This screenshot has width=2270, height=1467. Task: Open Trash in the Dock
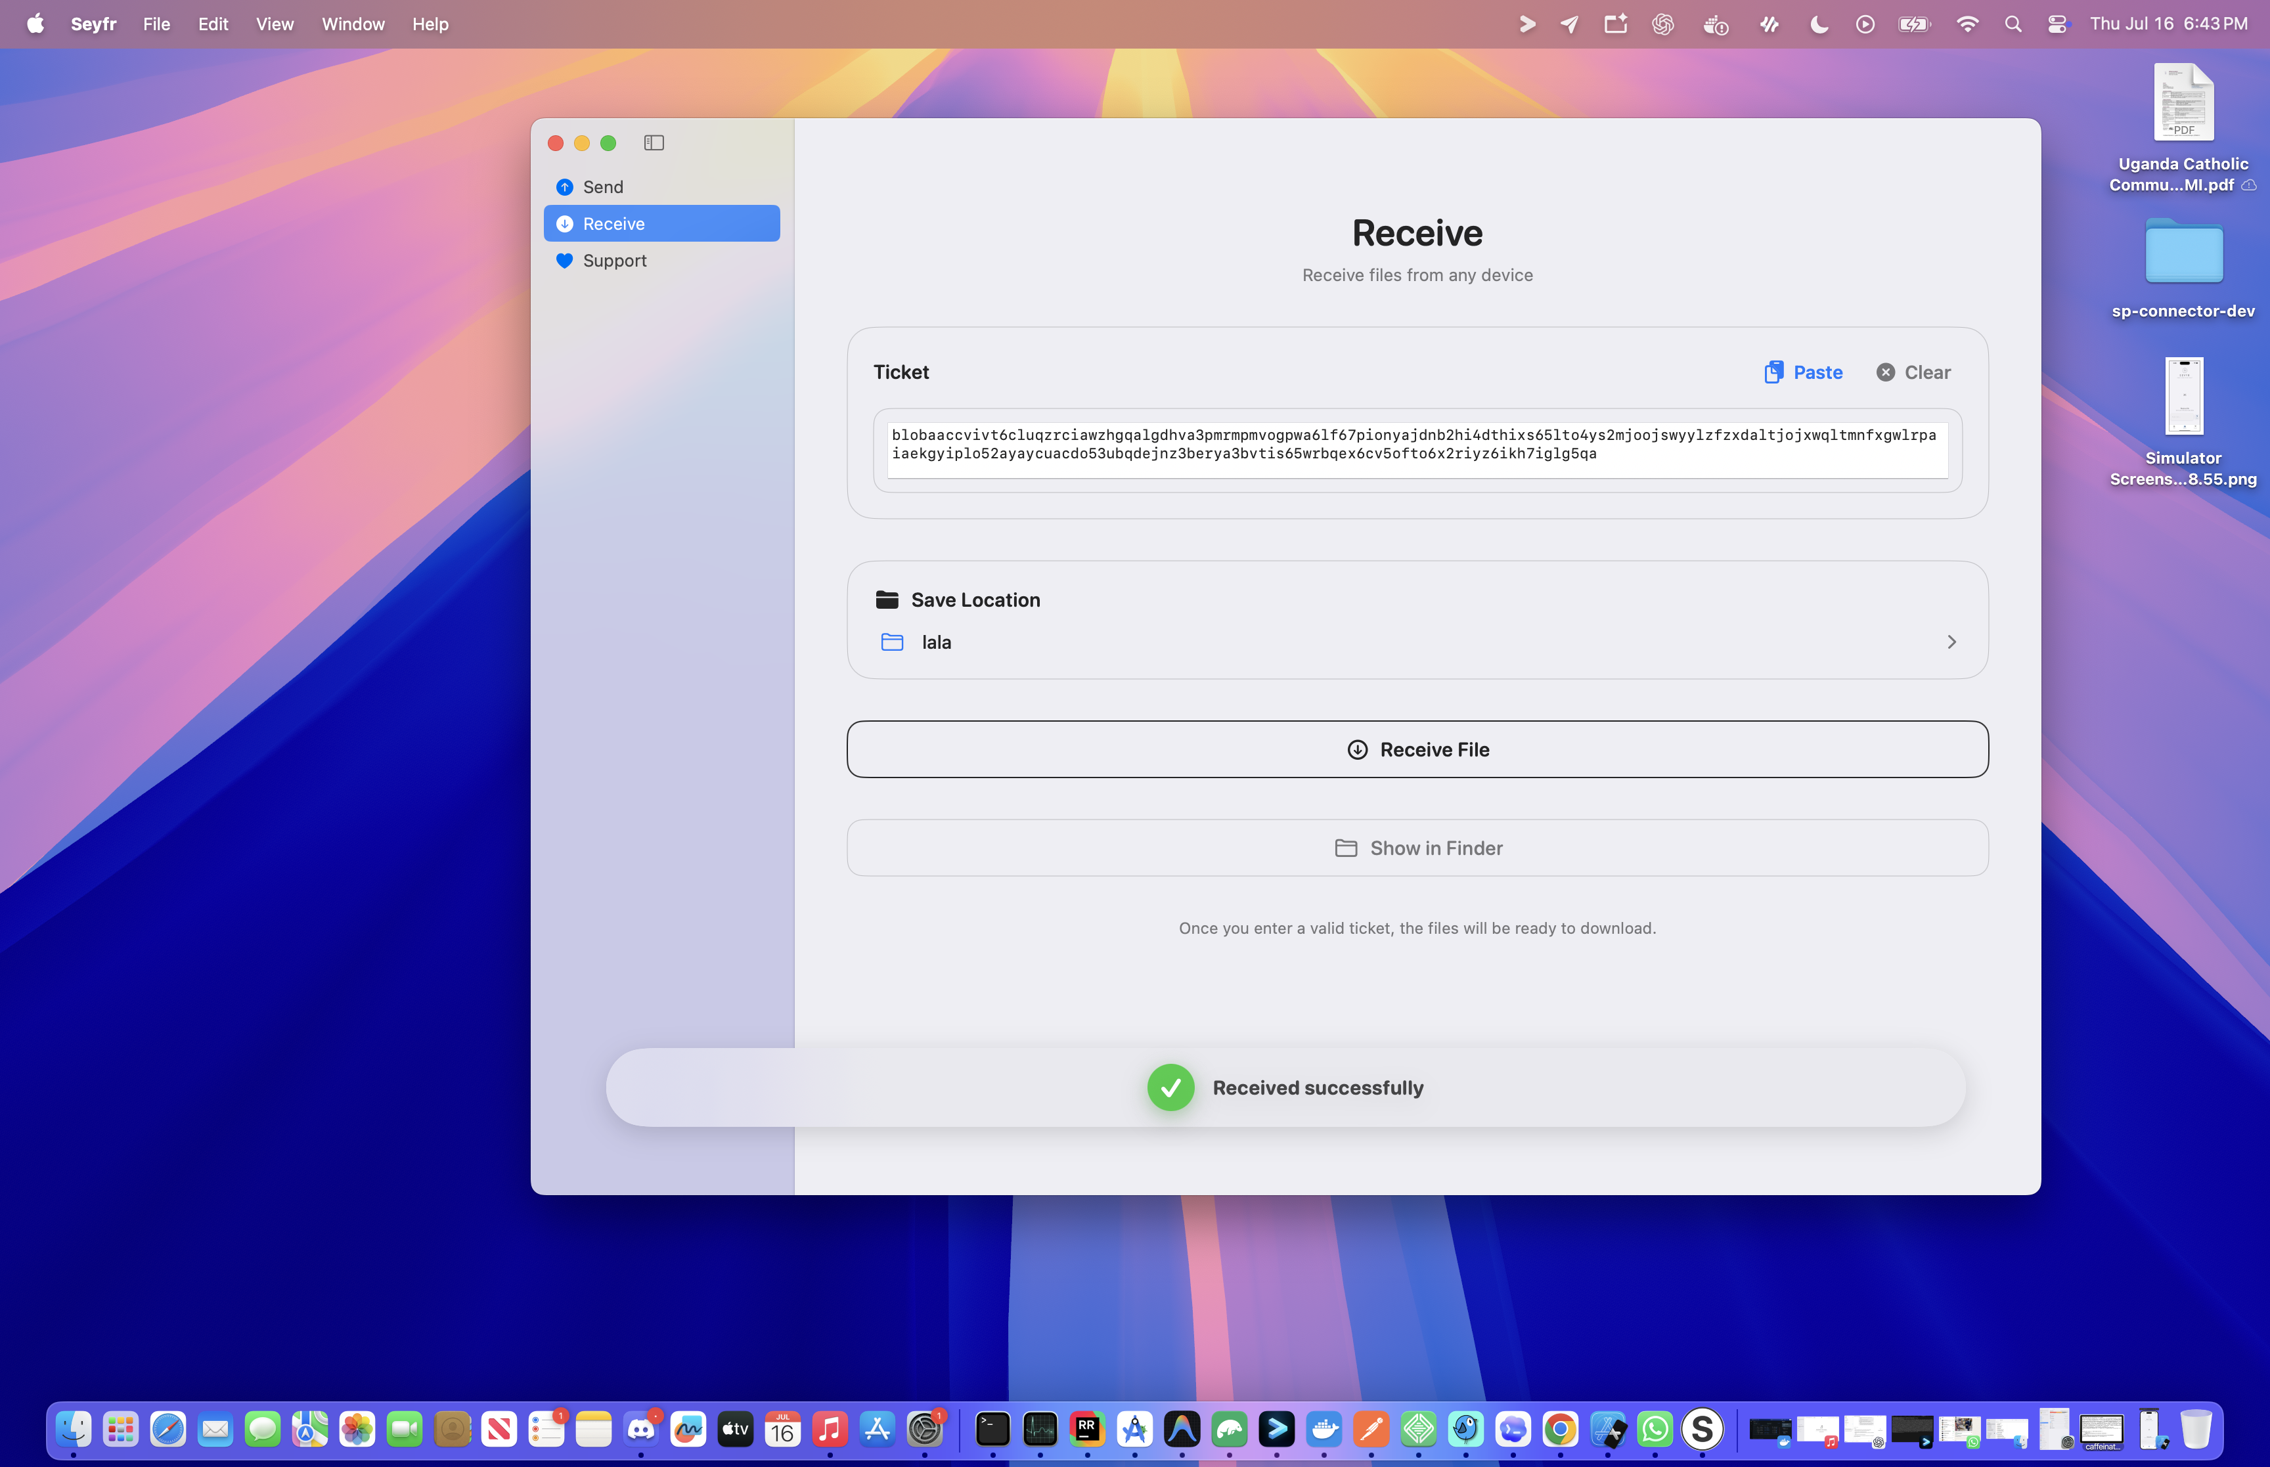2196,1429
